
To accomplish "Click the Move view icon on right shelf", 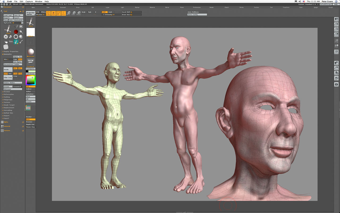I will click(x=336, y=63).
